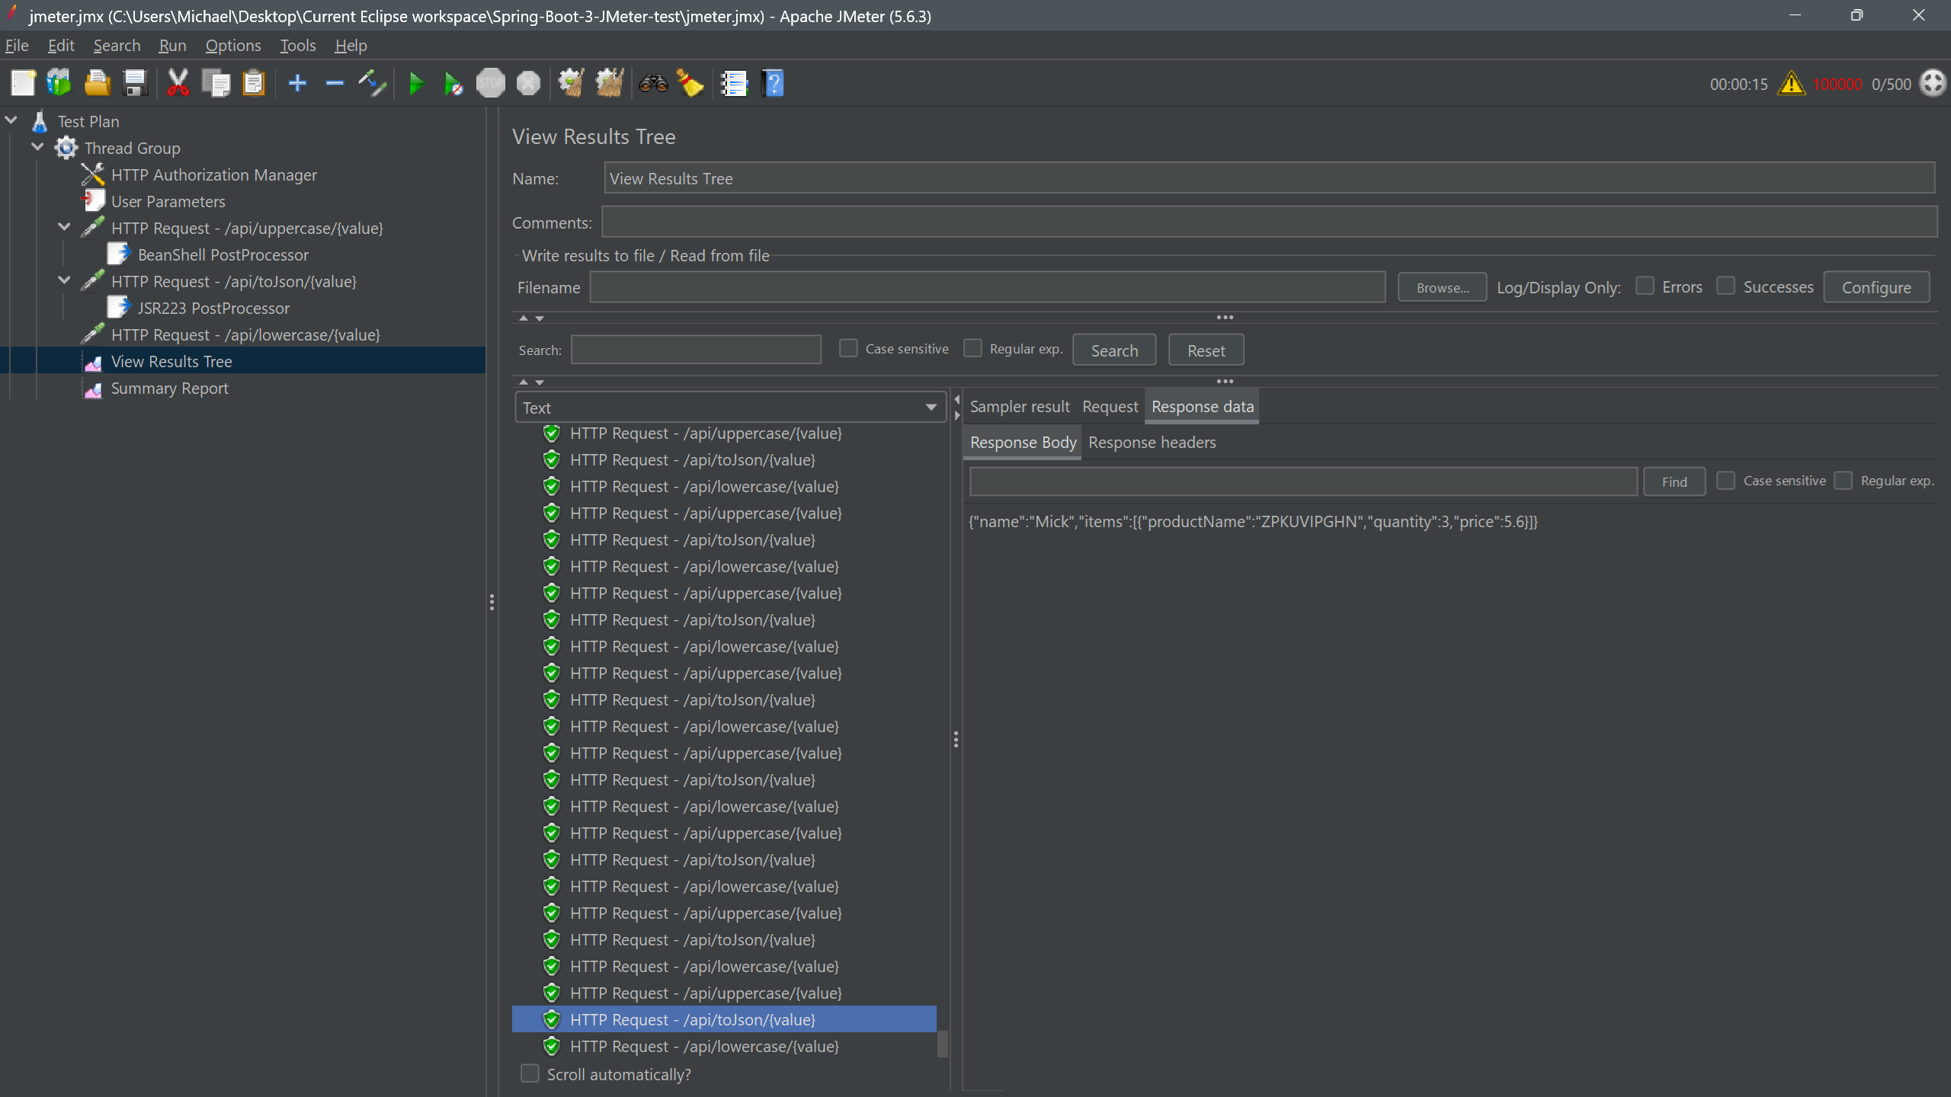This screenshot has height=1097, width=1951.
Task: Open the Tools menu
Action: (297, 46)
